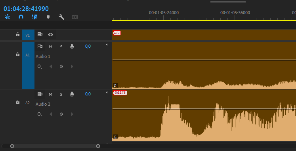Open Audio 1 show keyframes dropdown
Image resolution: width=296 pixels, height=151 pixels.
(x=40, y=67)
